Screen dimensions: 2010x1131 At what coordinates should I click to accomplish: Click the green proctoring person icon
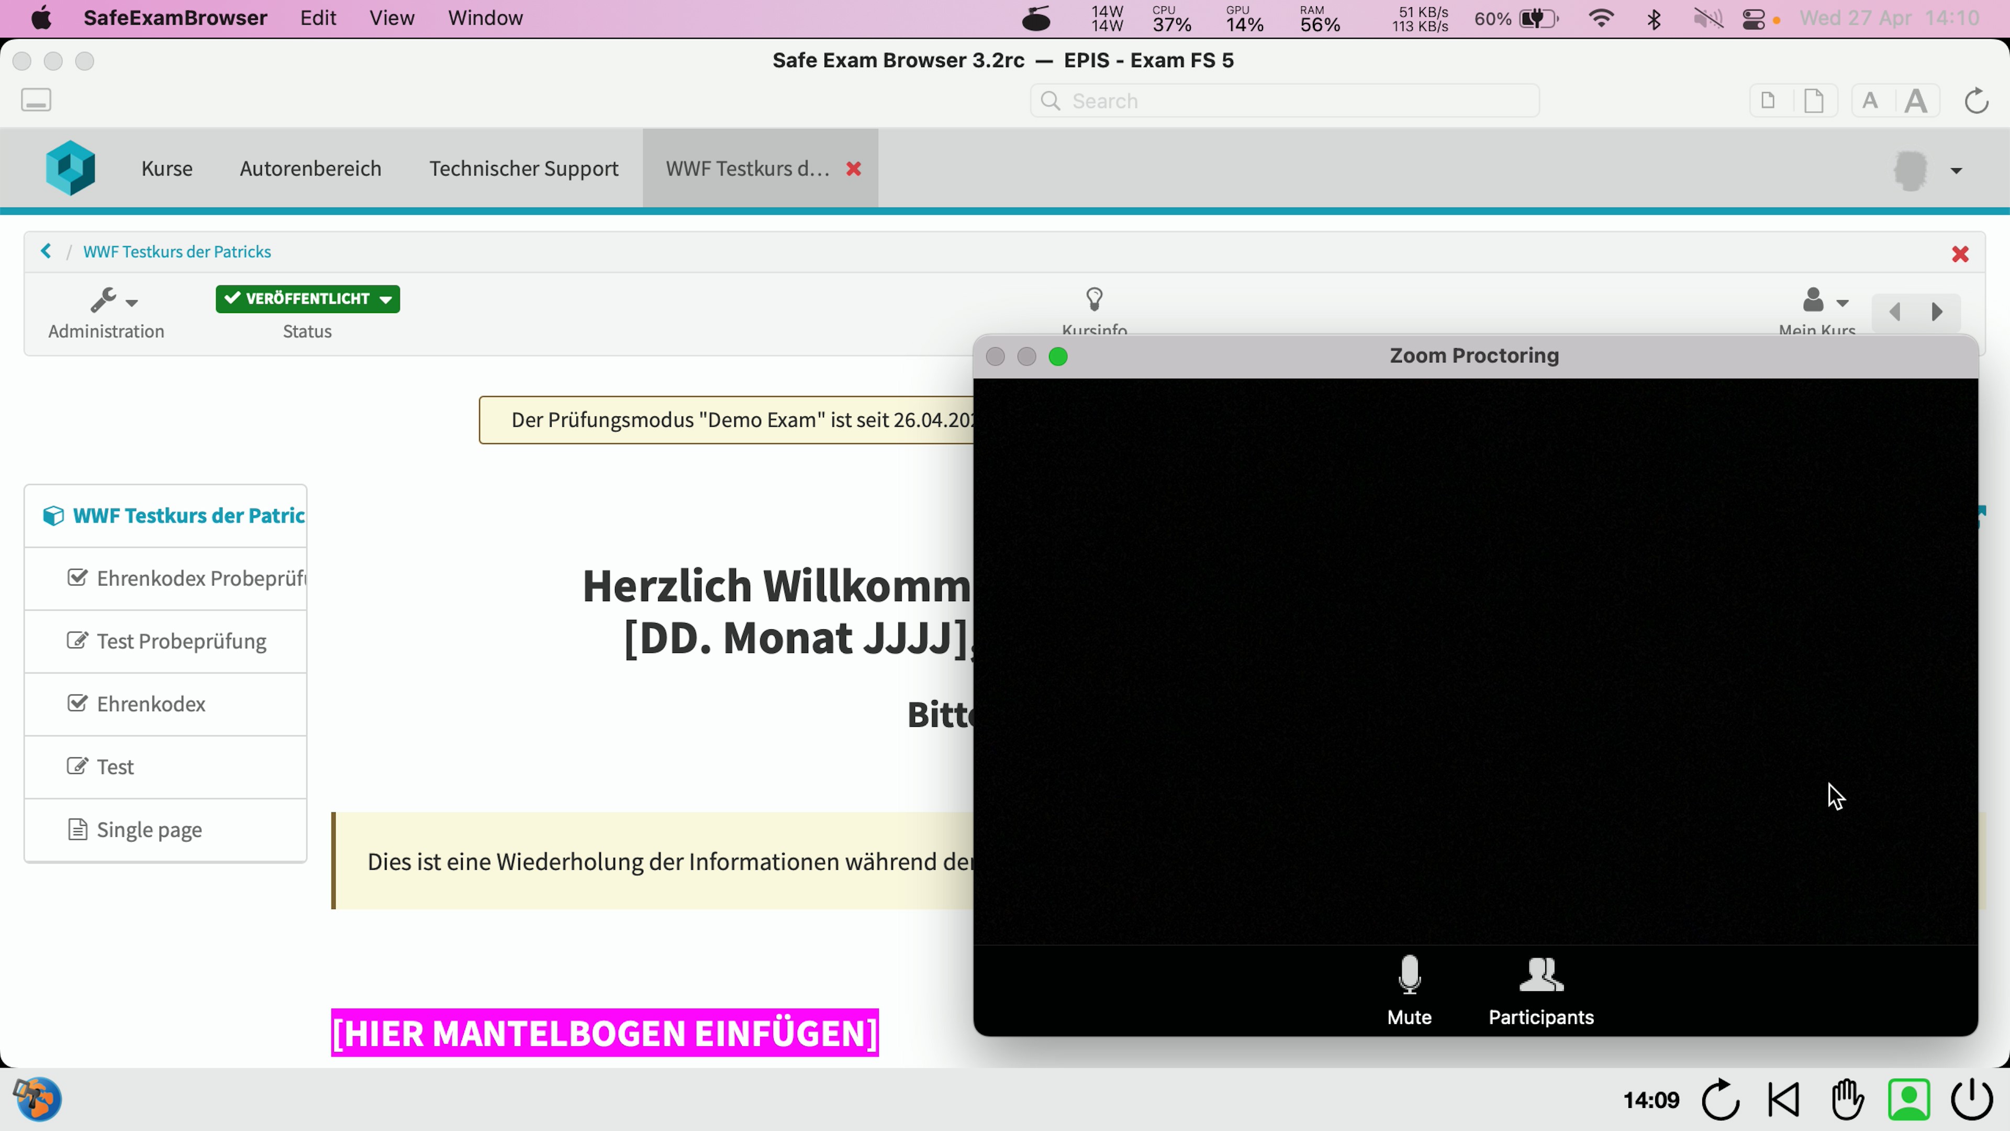[1908, 1100]
